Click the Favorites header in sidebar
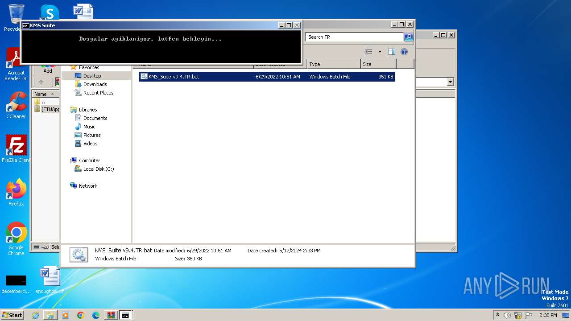This screenshot has height=321, width=571. (x=89, y=67)
